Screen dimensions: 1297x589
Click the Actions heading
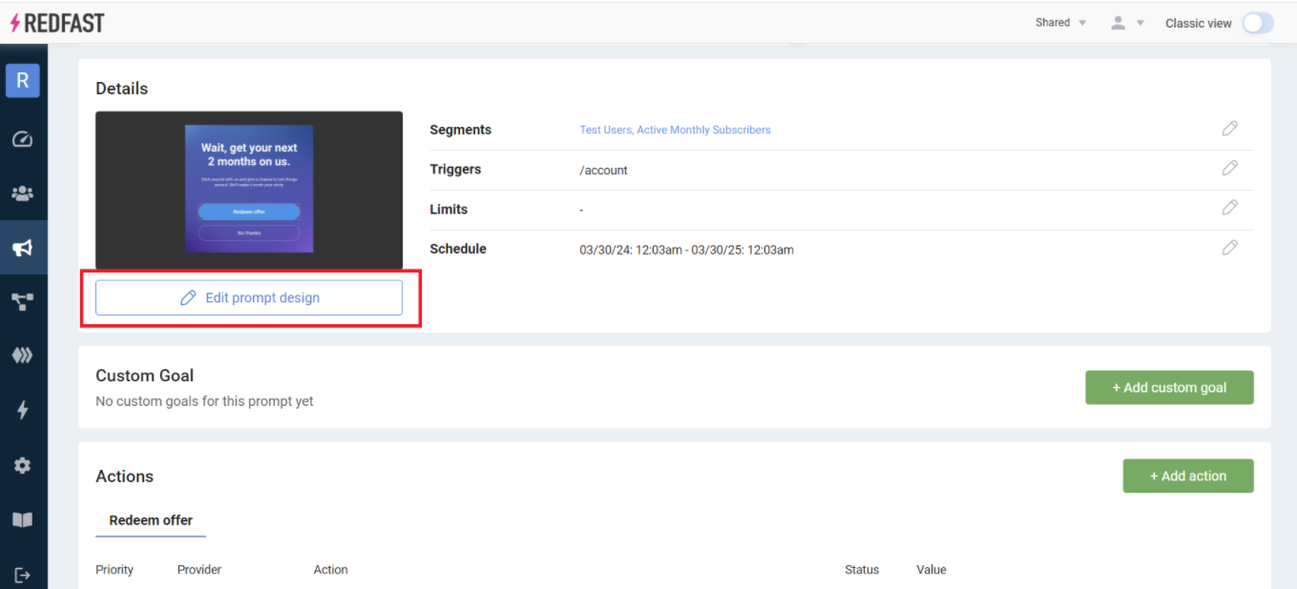[x=124, y=477]
